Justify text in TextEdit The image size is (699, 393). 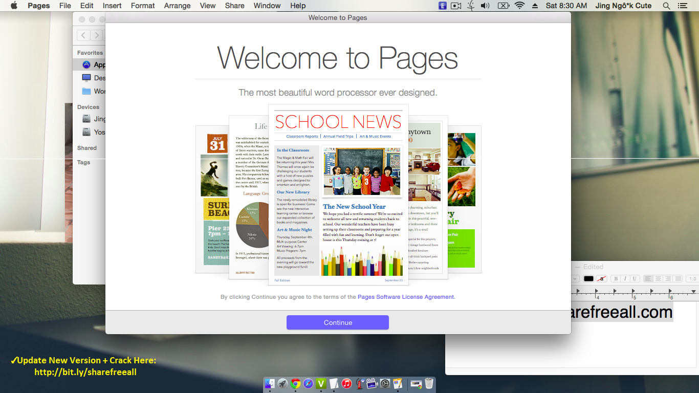point(678,279)
